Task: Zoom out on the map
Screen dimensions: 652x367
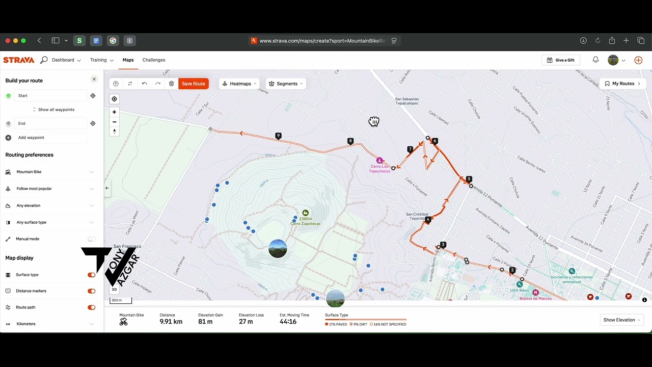Action: 115,122
